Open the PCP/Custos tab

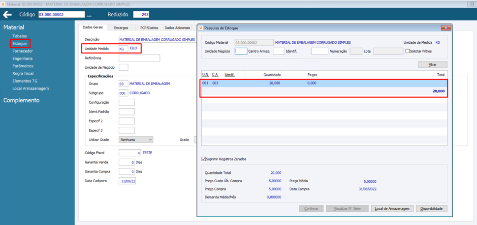(149, 28)
